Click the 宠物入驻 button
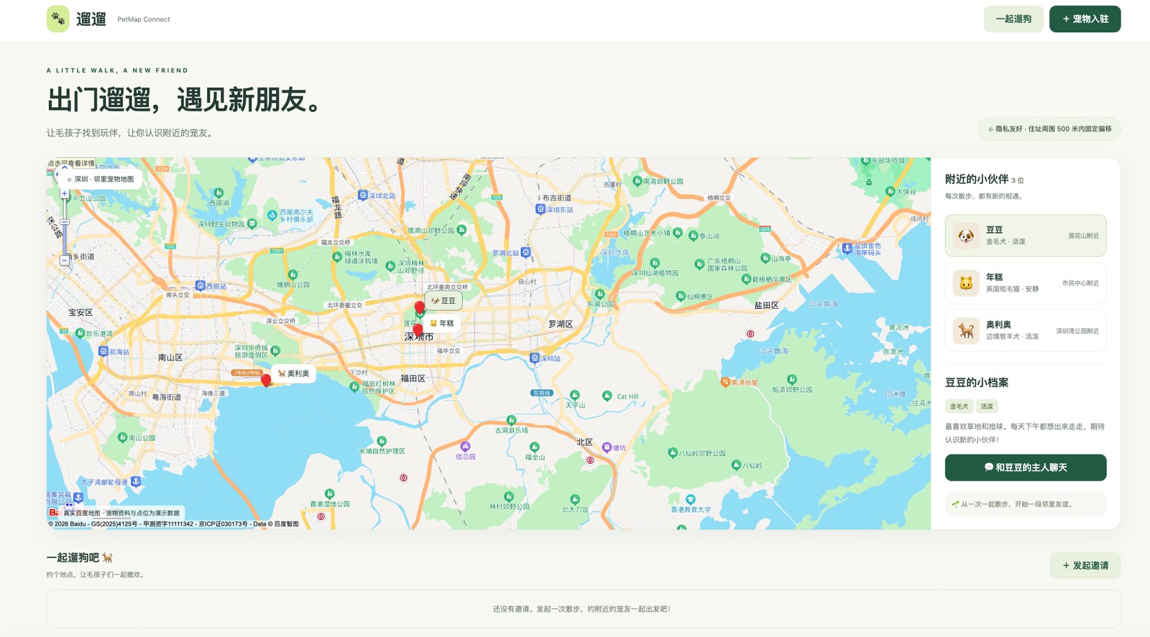The height and width of the screenshot is (637, 1150). coord(1085,19)
